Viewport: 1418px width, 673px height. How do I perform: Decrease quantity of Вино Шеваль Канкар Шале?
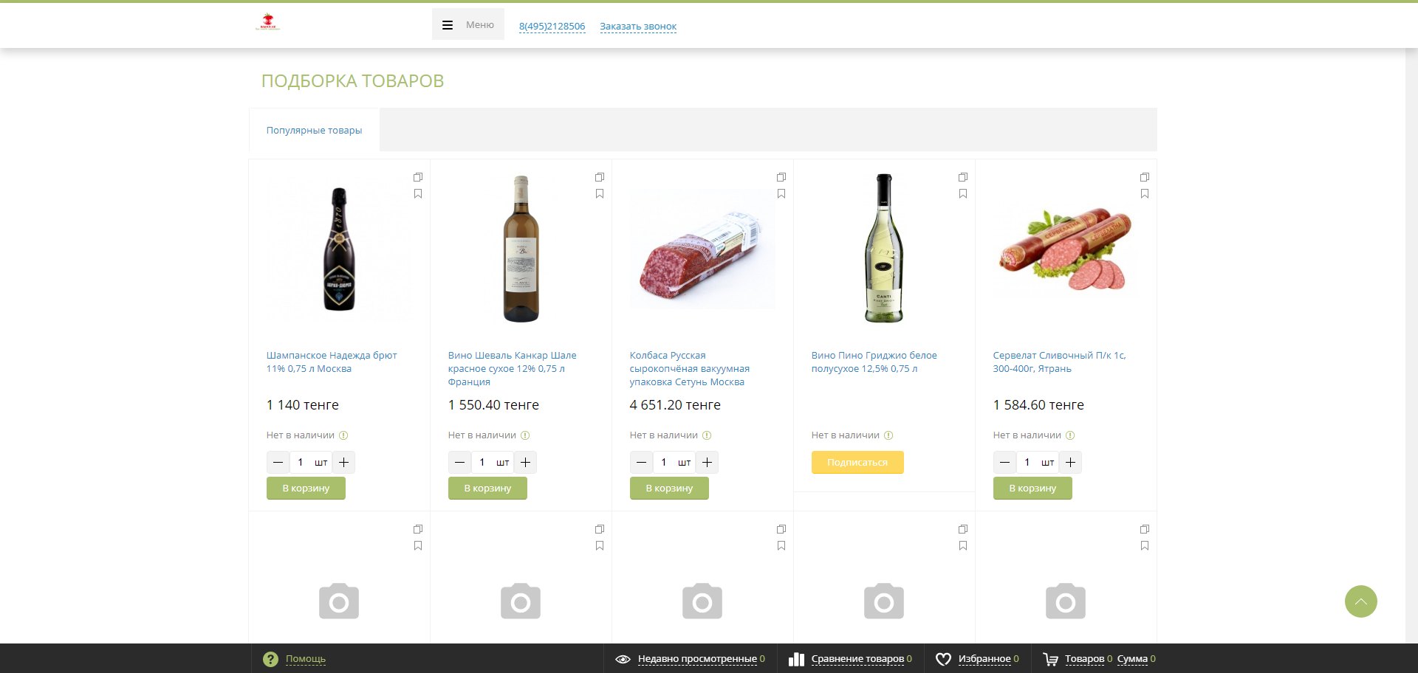459,463
